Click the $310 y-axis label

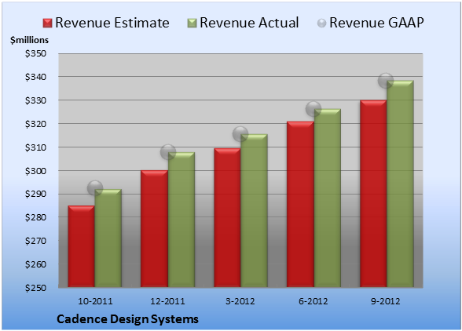(35, 147)
